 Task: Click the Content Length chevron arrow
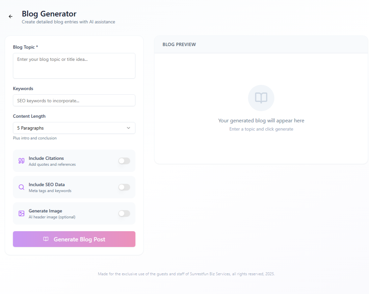[x=128, y=128]
